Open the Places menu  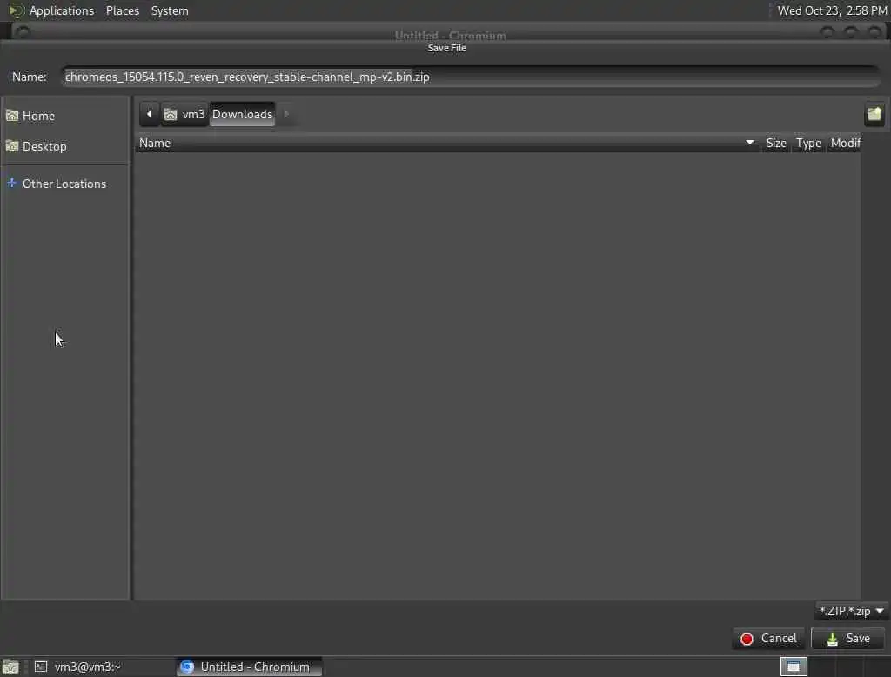click(x=123, y=10)
